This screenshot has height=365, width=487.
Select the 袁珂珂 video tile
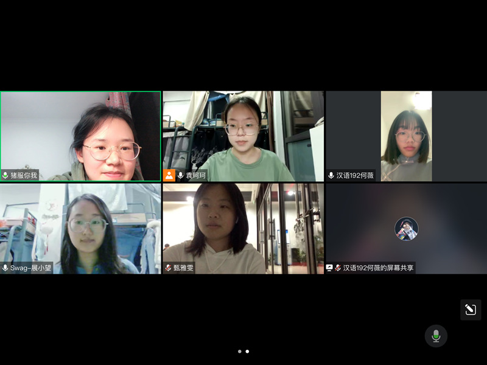pyautogui.click(x=243, y=136)
